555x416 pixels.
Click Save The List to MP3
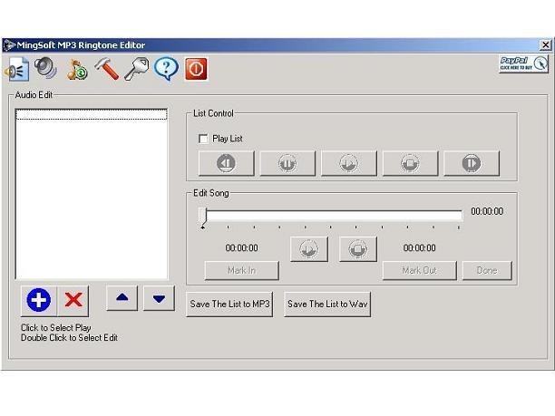229,304
